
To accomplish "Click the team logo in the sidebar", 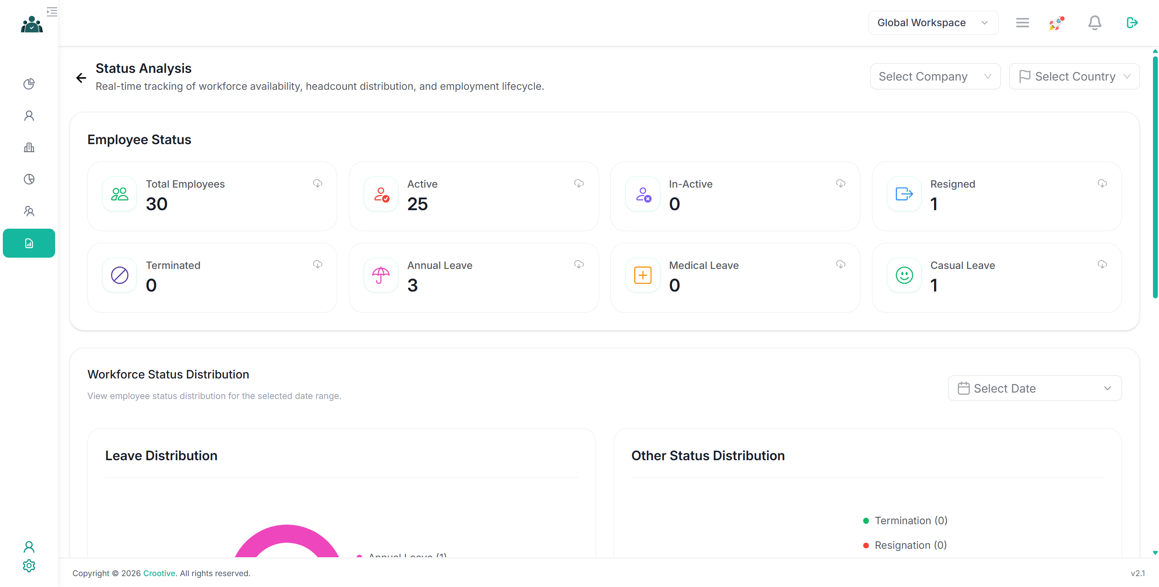I will point(31,24).
